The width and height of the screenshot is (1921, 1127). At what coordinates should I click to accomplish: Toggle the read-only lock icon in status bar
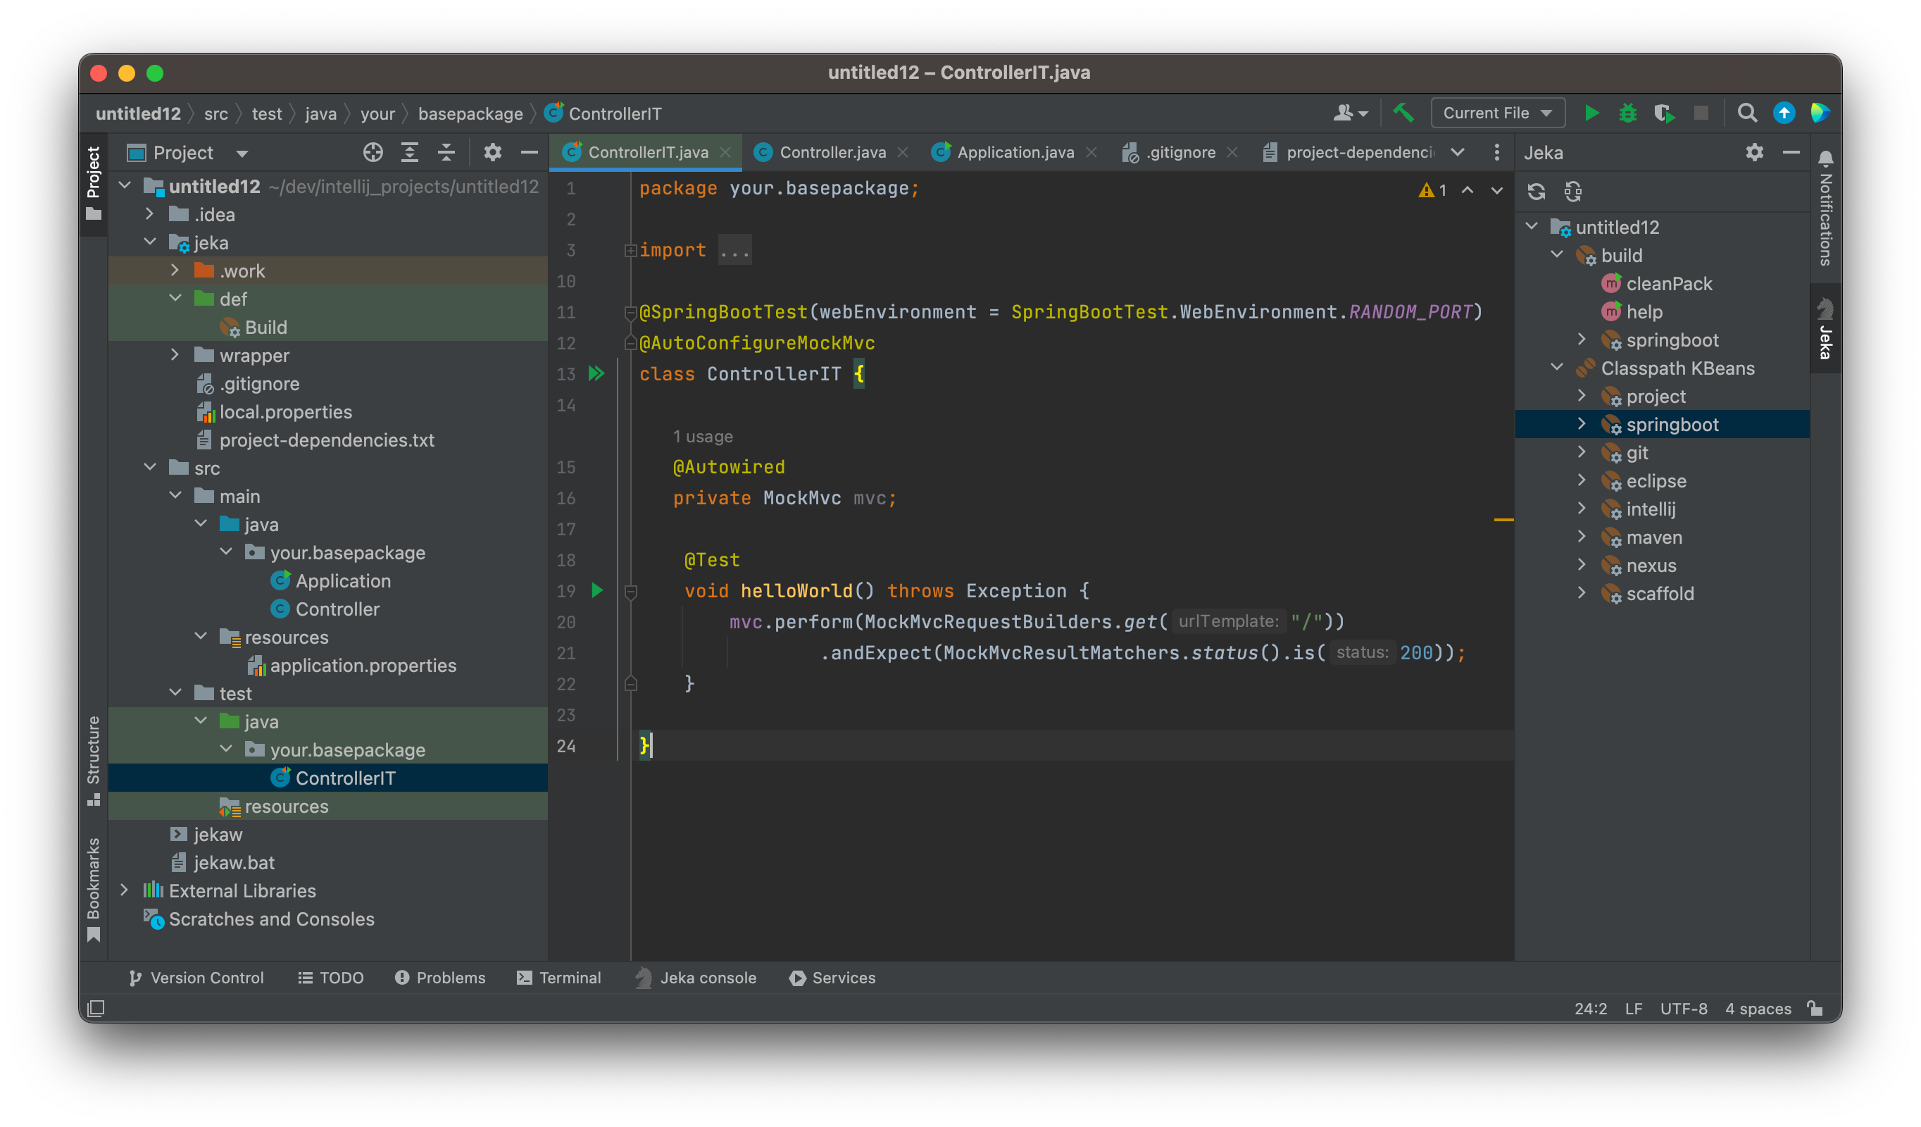click(1815, 1008)
